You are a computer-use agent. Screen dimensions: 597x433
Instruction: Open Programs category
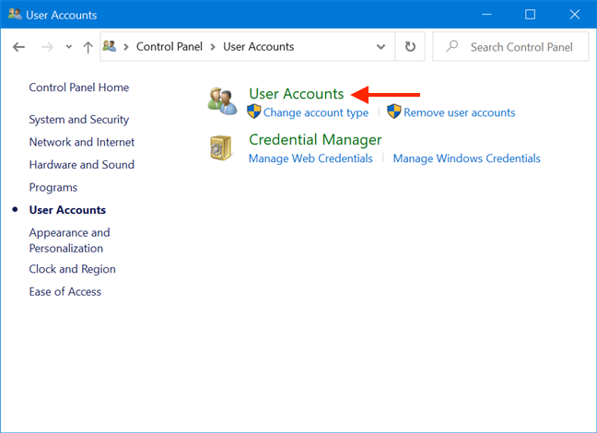tap(53, 187)
